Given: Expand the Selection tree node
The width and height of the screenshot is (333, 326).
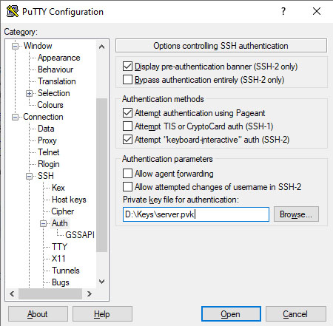Looking at the screenshot, I should point(29,93).
